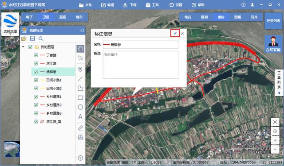This screenshot has width=284, height=166.
Task: Zoom in the map with plus button
Action: pos(275,140)
